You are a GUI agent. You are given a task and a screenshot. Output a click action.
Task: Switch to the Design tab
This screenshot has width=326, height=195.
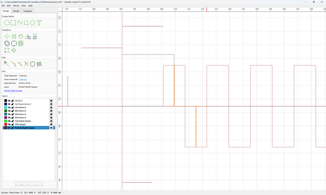(6, 11)
